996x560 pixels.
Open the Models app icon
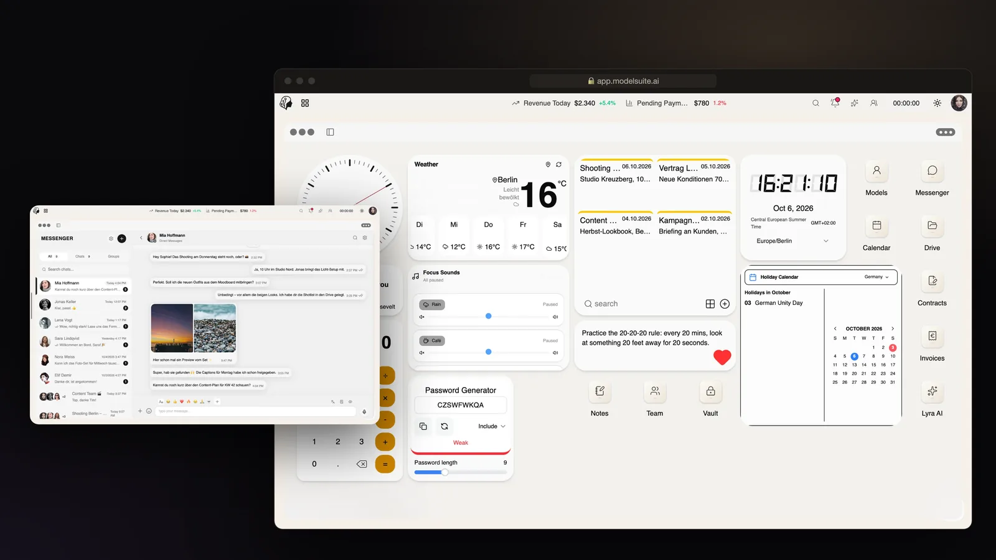[x=876, y=171]
